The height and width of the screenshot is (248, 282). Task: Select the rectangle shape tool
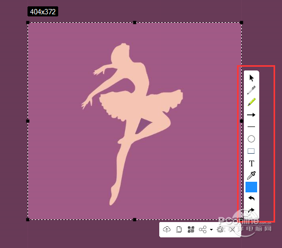point(251,151)
